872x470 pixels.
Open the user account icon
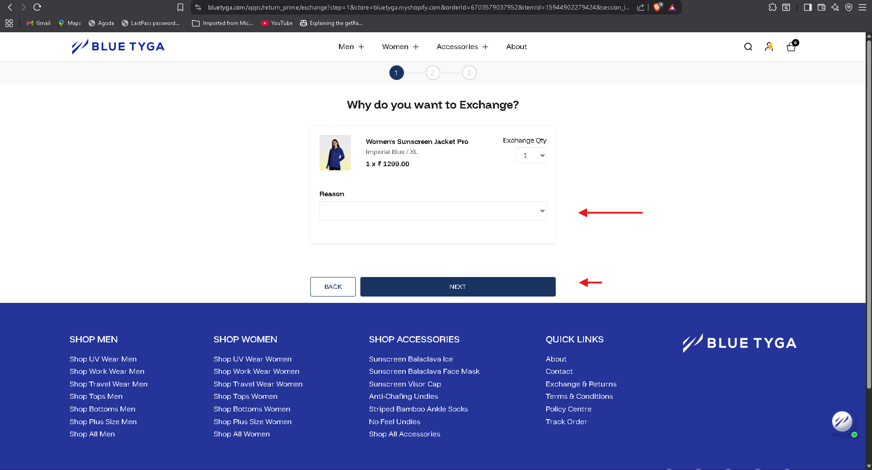click(x=769, y=47)
